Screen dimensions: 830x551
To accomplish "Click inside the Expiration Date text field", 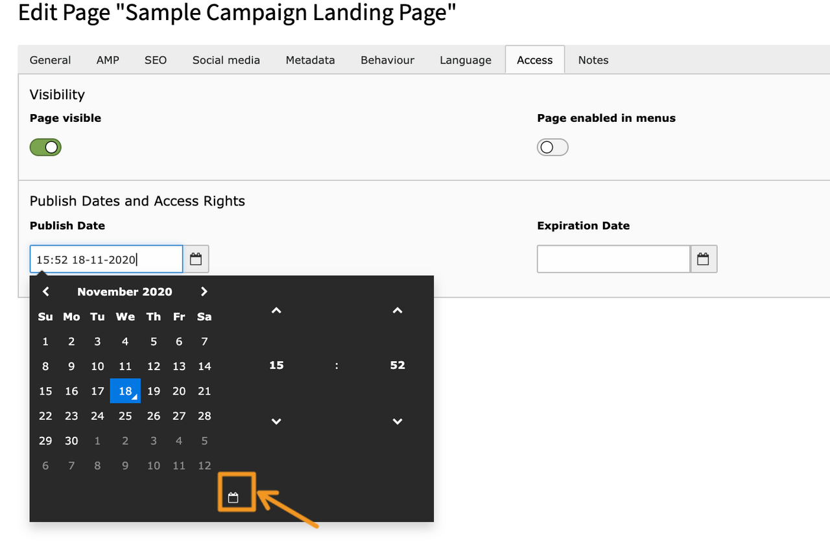I will pyautogui.click(x=613, y=259).
